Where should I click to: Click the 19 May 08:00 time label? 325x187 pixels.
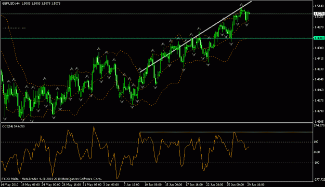click(x=30, y=184)
